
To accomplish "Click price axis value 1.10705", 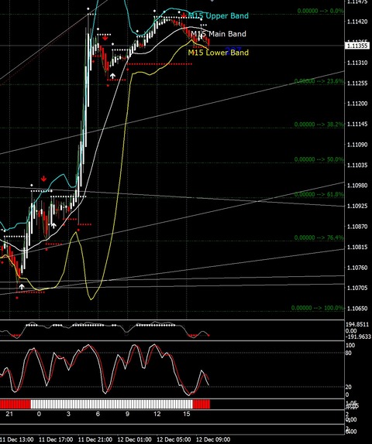I will pos(357,288).
